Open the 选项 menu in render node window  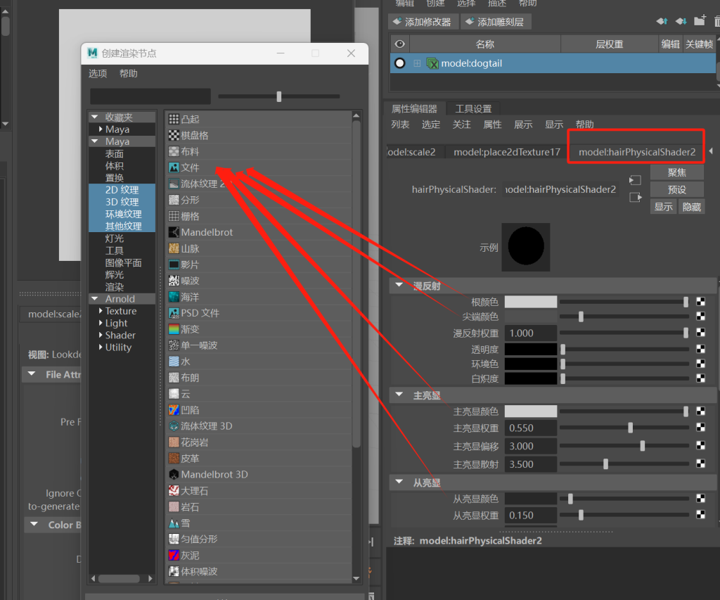click(x=98, y=74)
